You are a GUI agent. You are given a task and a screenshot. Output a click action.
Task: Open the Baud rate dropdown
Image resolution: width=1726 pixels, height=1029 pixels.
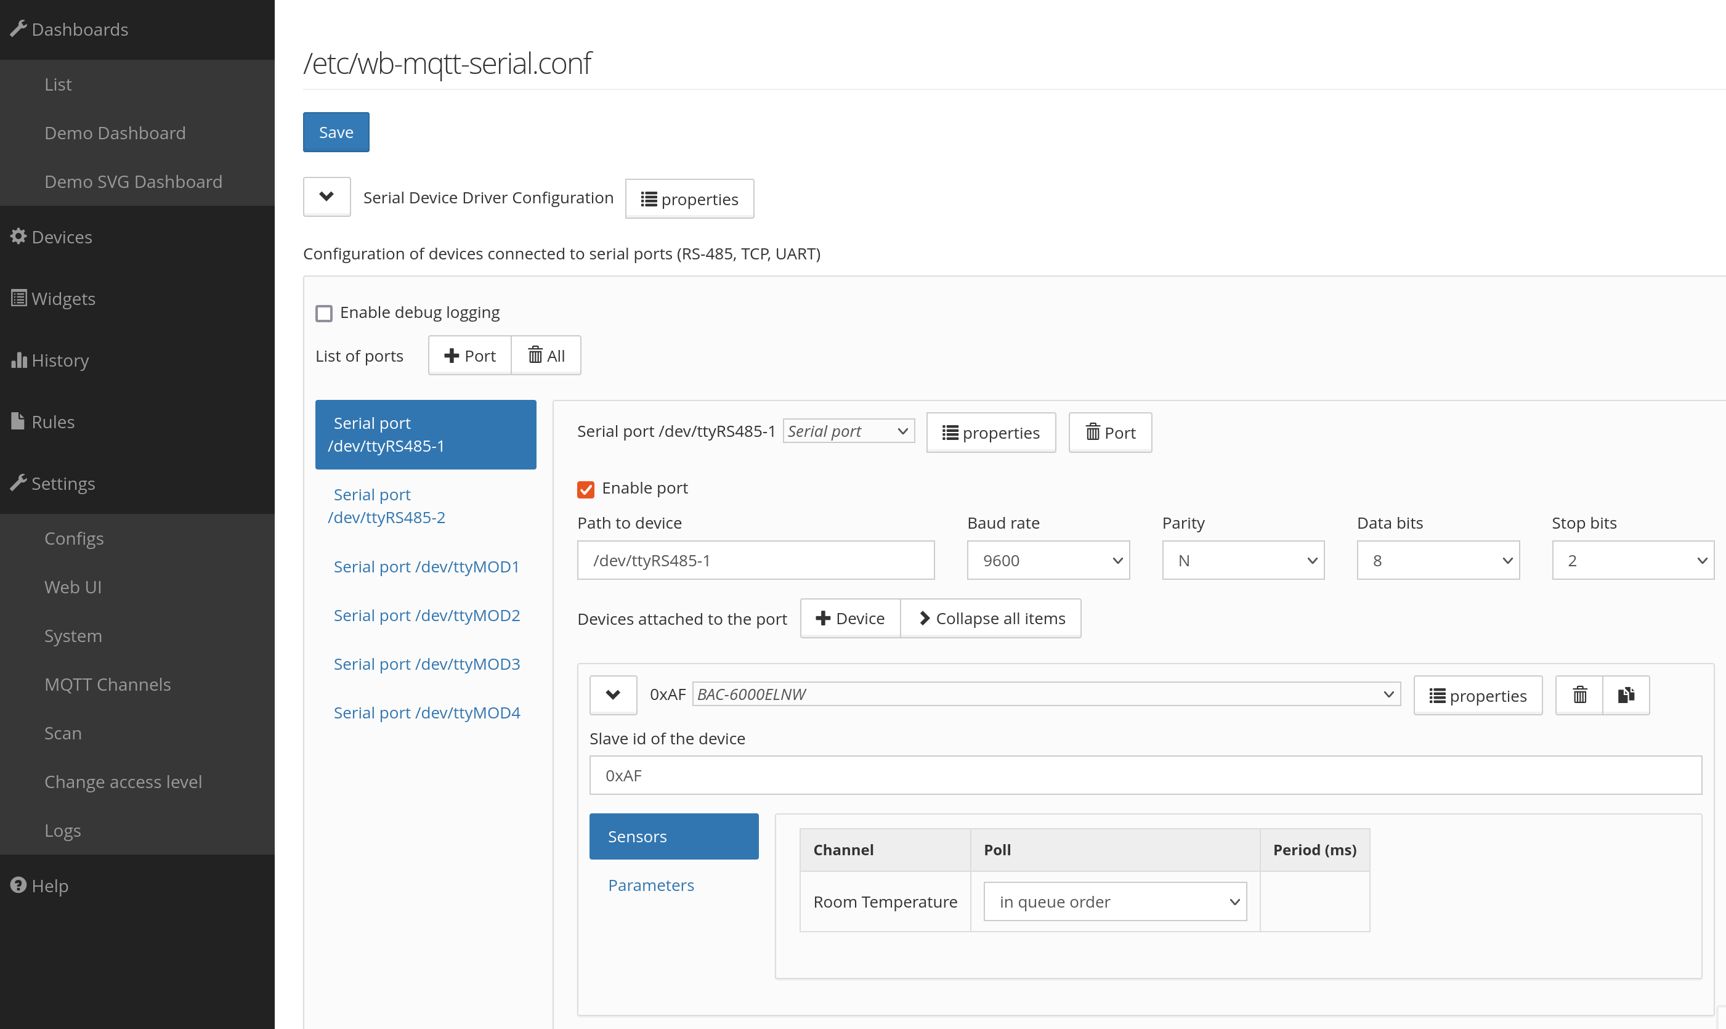click(1048, 560)
